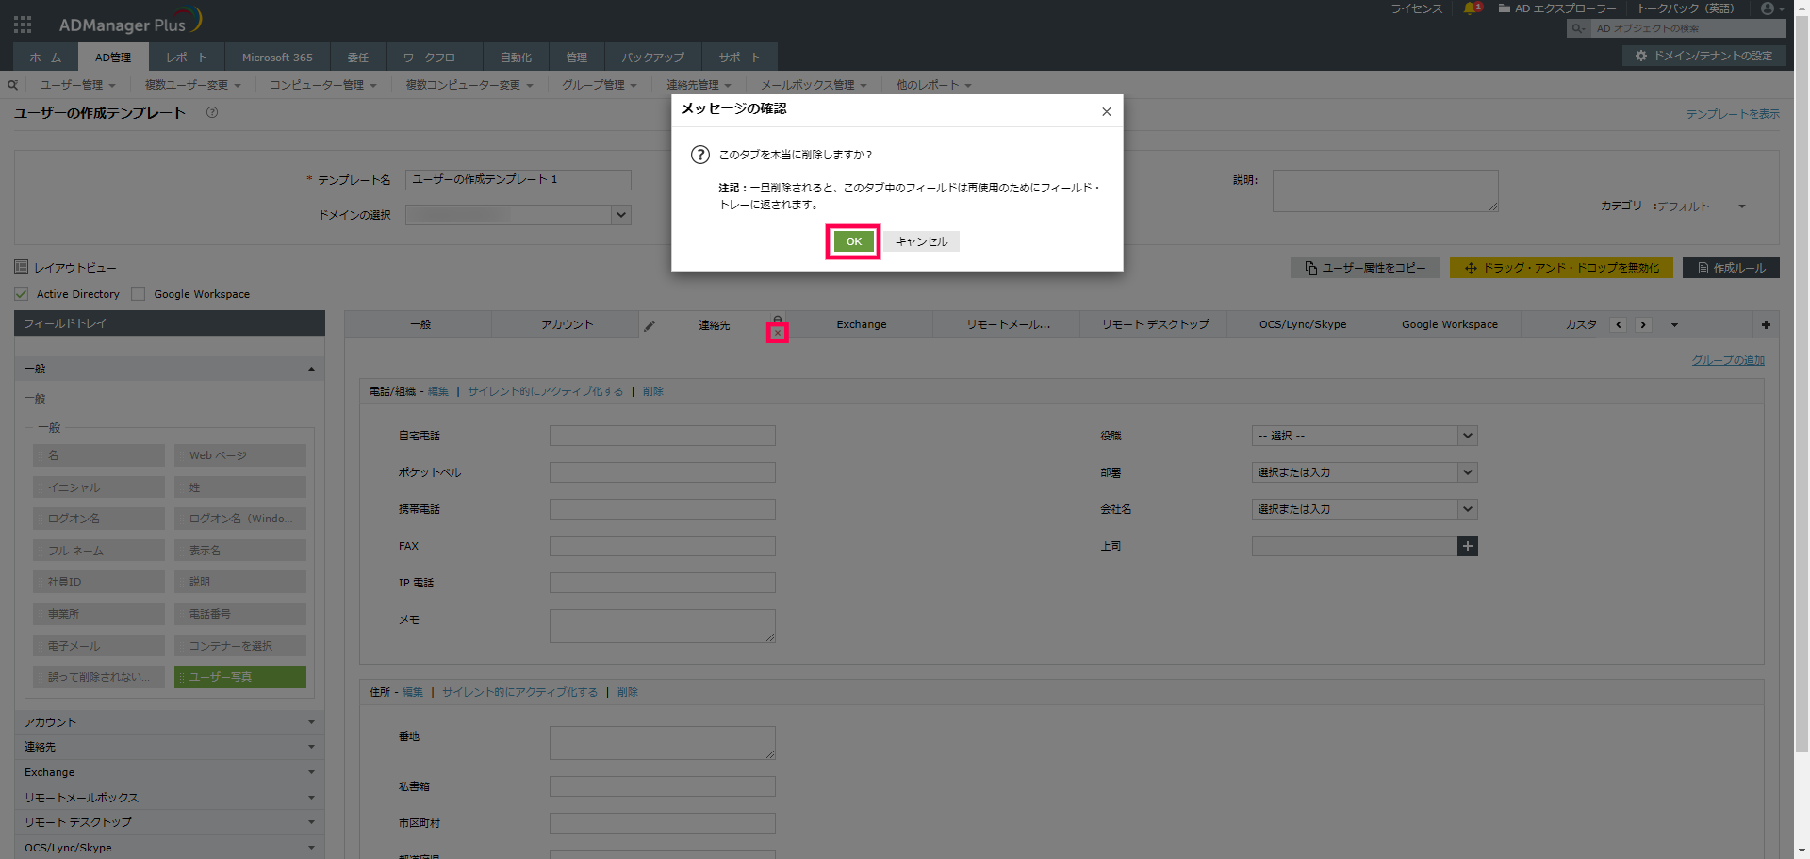Select the Exchange template tab
The height and width of the screenshot is (859, 1810).
(x=862, y=324)
